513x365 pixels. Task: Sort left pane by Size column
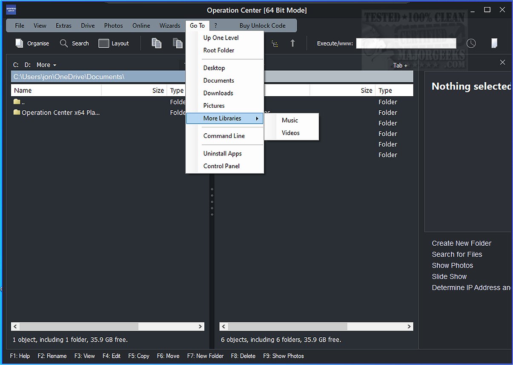point(134,90)
